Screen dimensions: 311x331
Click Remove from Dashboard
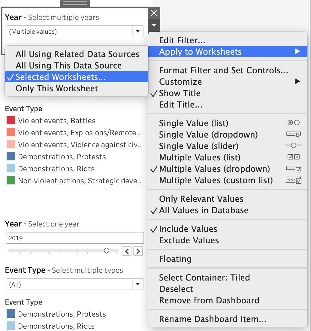pyautogui.click(x=209, y=300)
